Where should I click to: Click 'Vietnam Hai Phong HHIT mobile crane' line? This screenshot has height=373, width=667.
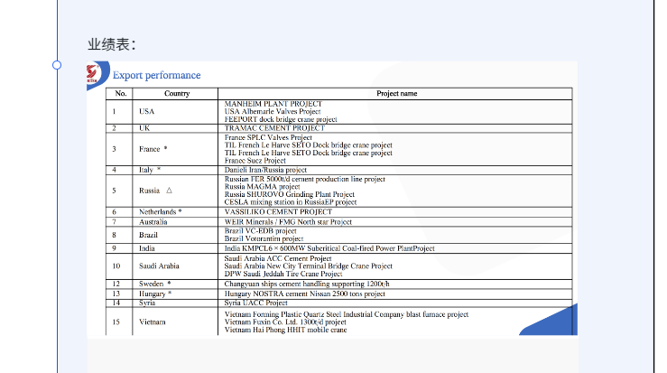point(285,330)
